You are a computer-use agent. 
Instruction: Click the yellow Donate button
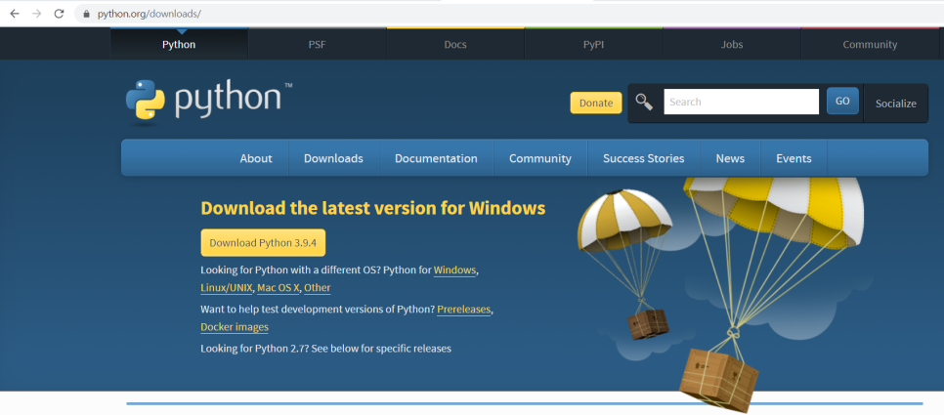click(596, 103)
